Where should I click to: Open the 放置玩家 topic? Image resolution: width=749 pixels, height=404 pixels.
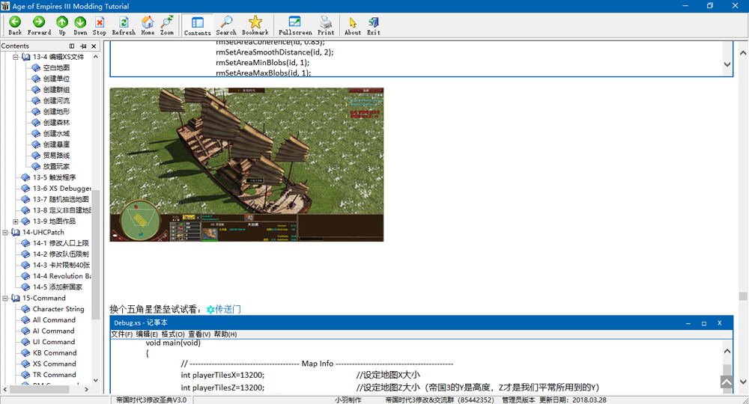click(x=56, y=167)
